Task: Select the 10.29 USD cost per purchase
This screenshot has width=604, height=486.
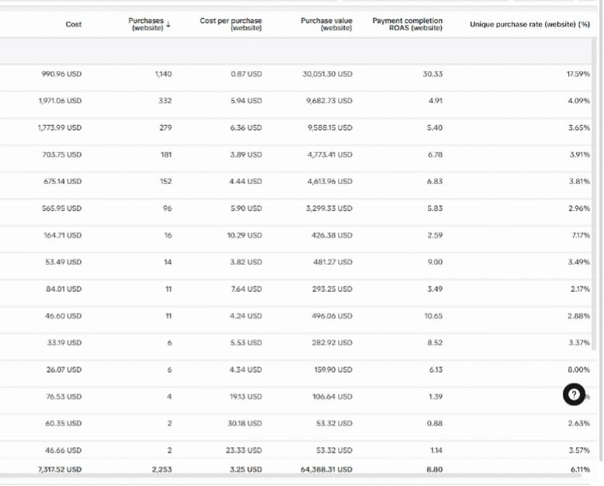Action: [246, 234]
